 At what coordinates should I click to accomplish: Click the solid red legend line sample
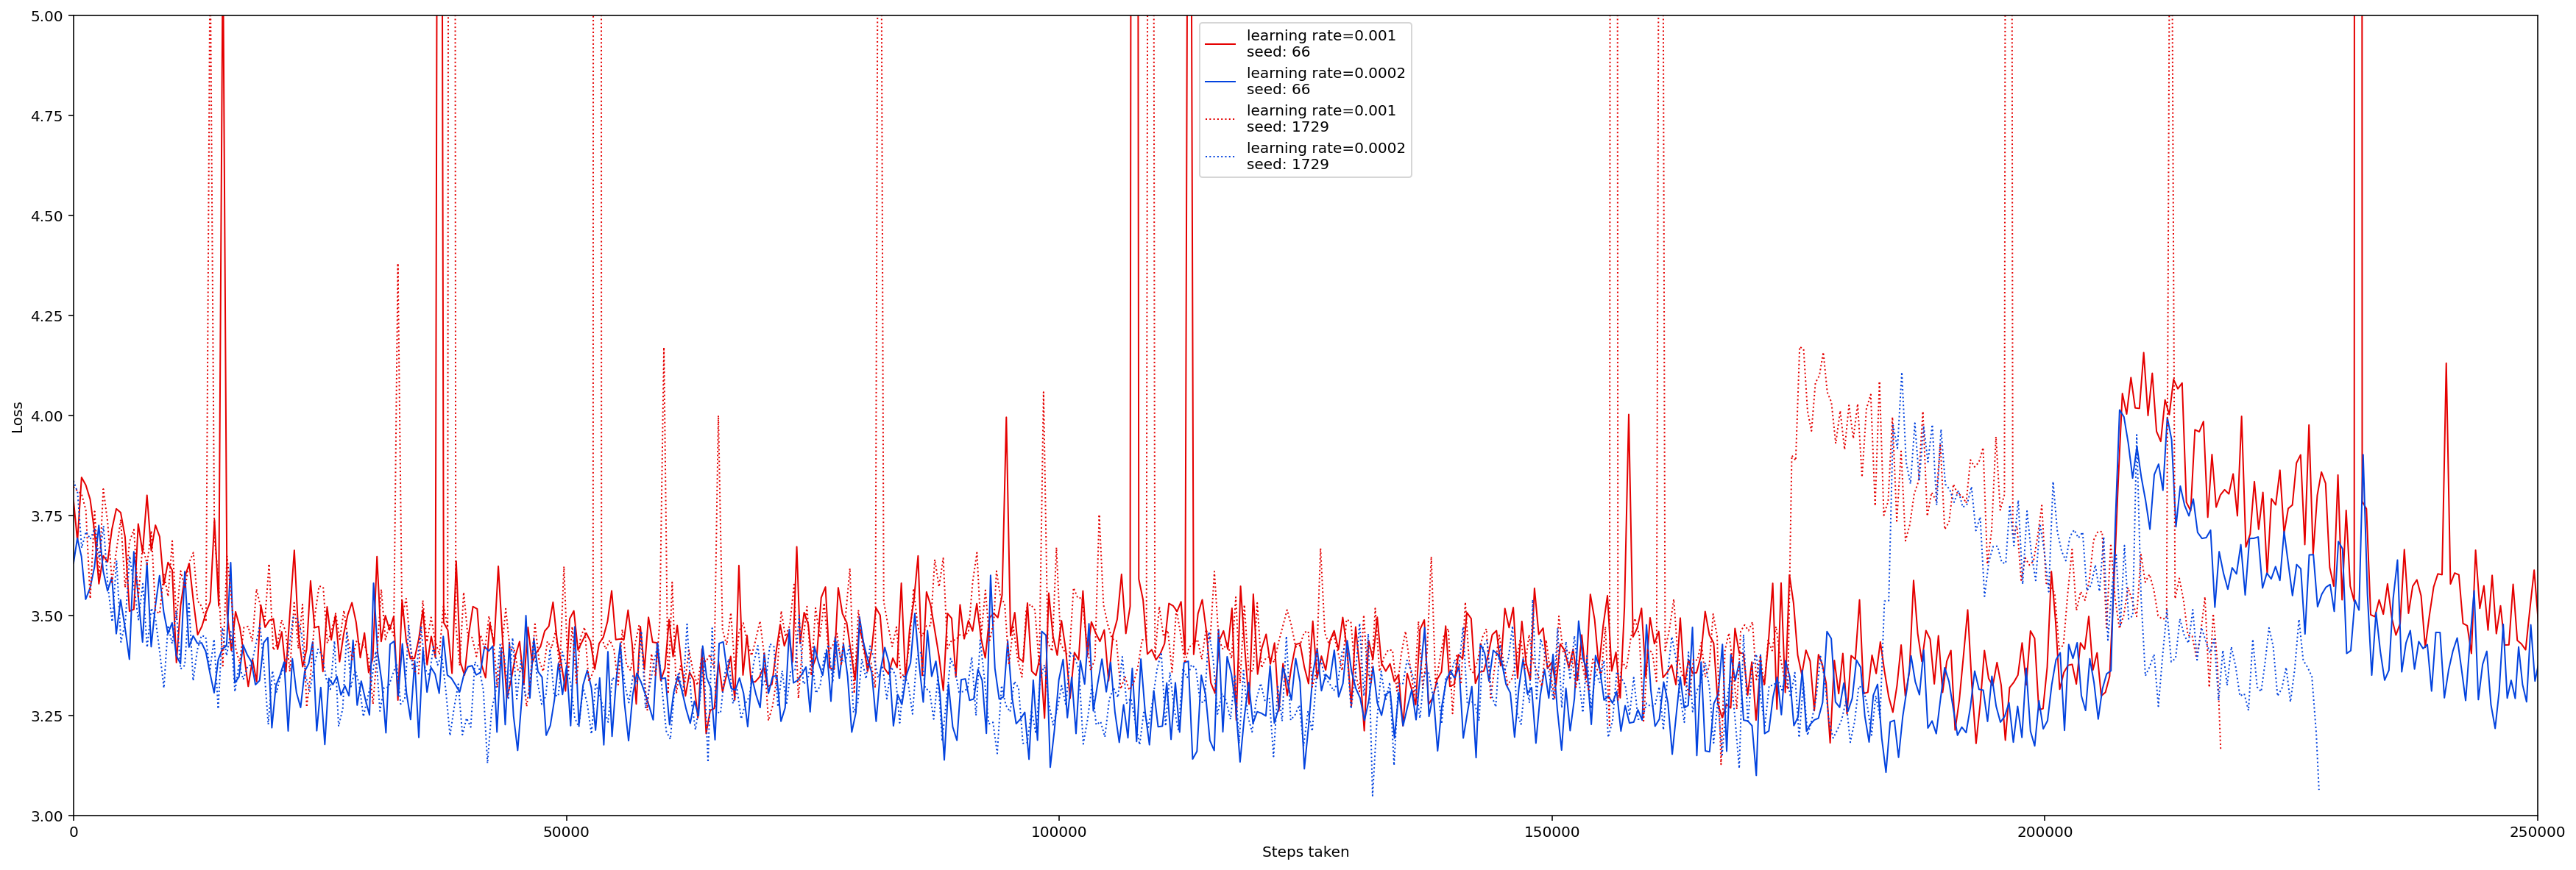(x=1219, y=44)
